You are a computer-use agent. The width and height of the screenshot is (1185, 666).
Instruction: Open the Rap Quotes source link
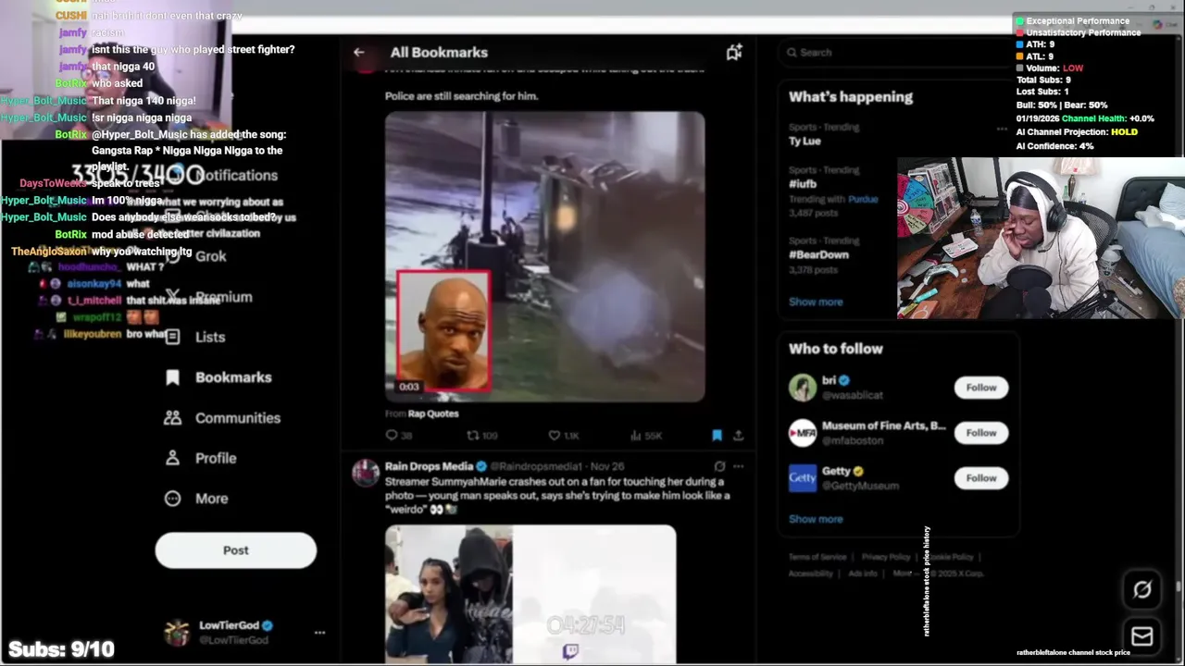(x=433, y=413)
